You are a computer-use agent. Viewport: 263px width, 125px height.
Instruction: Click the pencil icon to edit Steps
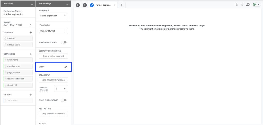point(66,67)
